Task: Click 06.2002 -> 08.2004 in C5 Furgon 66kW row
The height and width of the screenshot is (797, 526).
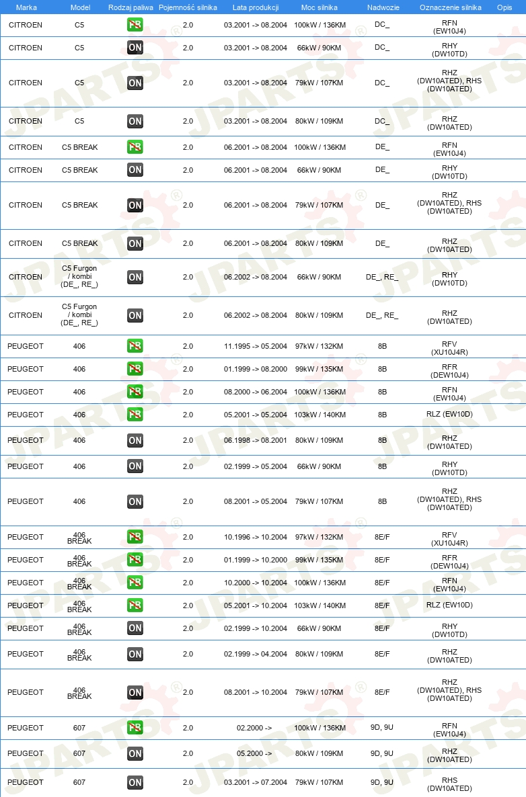Action: tap(256, 277)
